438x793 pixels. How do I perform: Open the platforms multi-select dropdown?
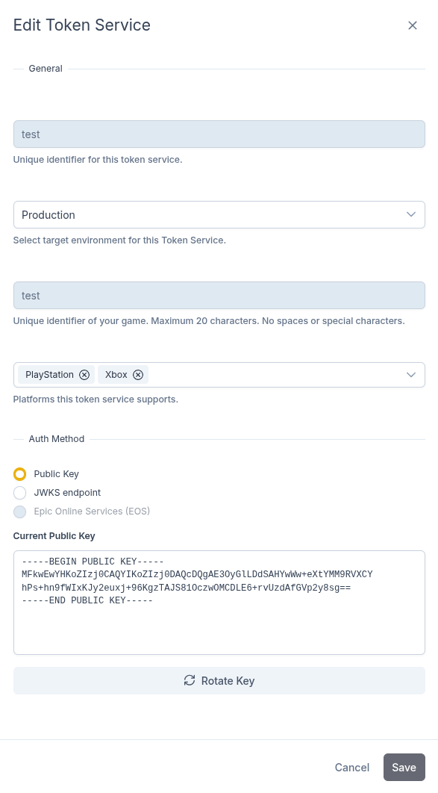click(410, 375)
